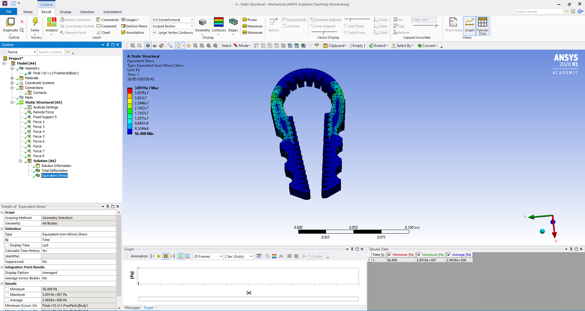
Task: Select Fixed Support 5 in the tree
Action: click(x=45, y=117)
